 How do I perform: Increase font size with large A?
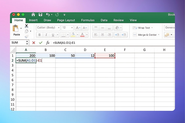tap(78, 28)
